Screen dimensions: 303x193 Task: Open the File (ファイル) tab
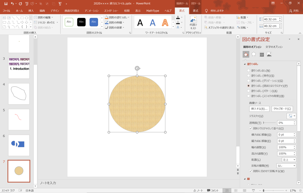(x=6, y=11)
